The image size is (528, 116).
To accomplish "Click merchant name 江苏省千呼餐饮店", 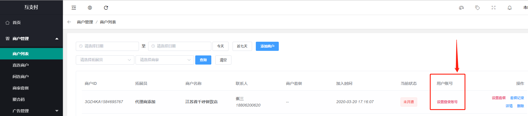I will (x=202, y=102).
